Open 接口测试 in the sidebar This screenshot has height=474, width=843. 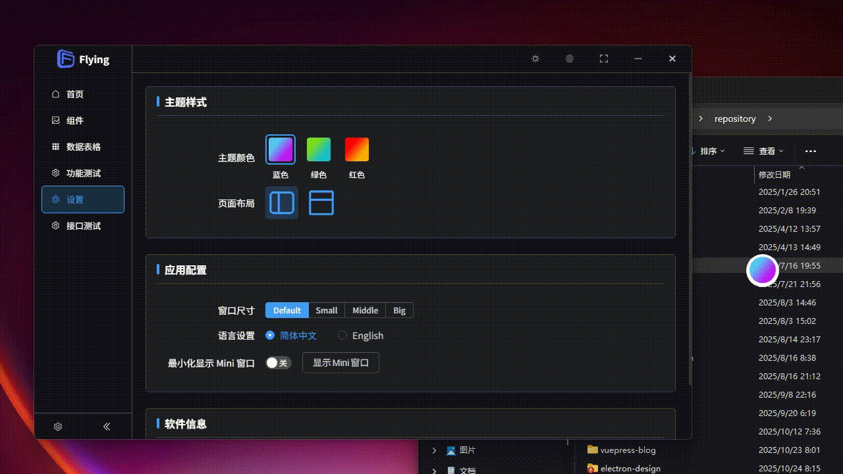coord(83,226)
